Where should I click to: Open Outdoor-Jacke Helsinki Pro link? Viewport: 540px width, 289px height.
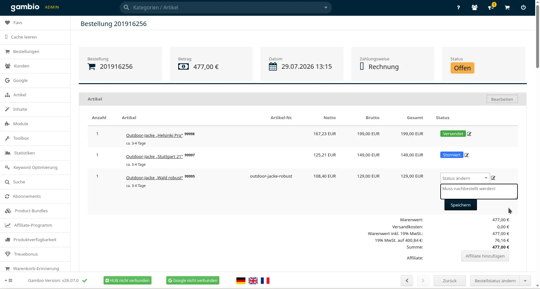154,136
